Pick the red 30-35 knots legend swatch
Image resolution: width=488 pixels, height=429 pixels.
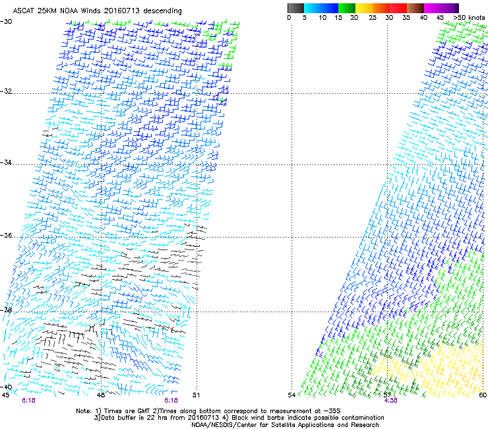point(398,8)
